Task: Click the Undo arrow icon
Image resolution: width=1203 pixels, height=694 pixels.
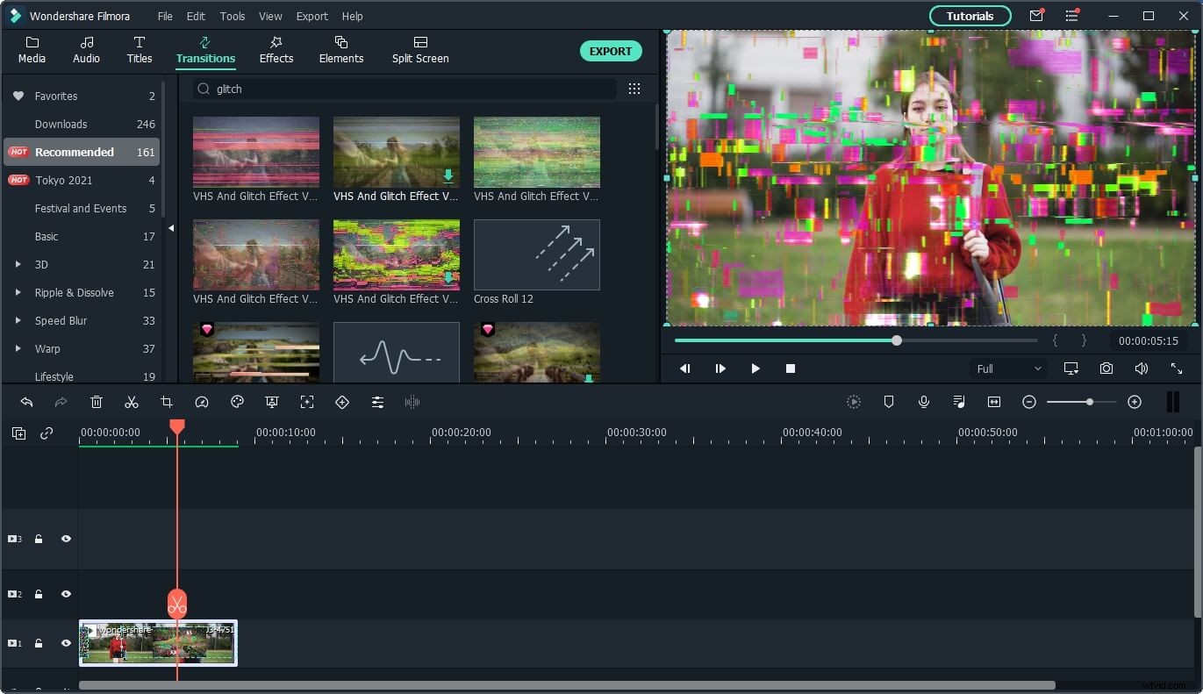Action: point(26,402)
